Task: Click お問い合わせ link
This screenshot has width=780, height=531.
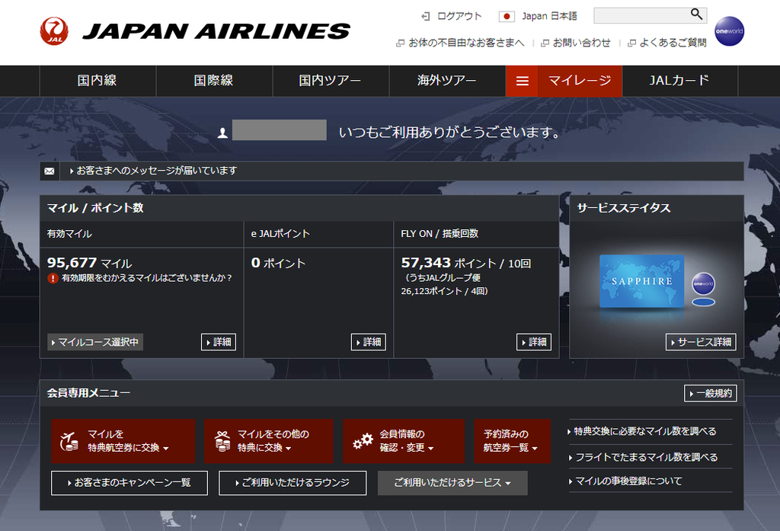Action: pos(581,43)
